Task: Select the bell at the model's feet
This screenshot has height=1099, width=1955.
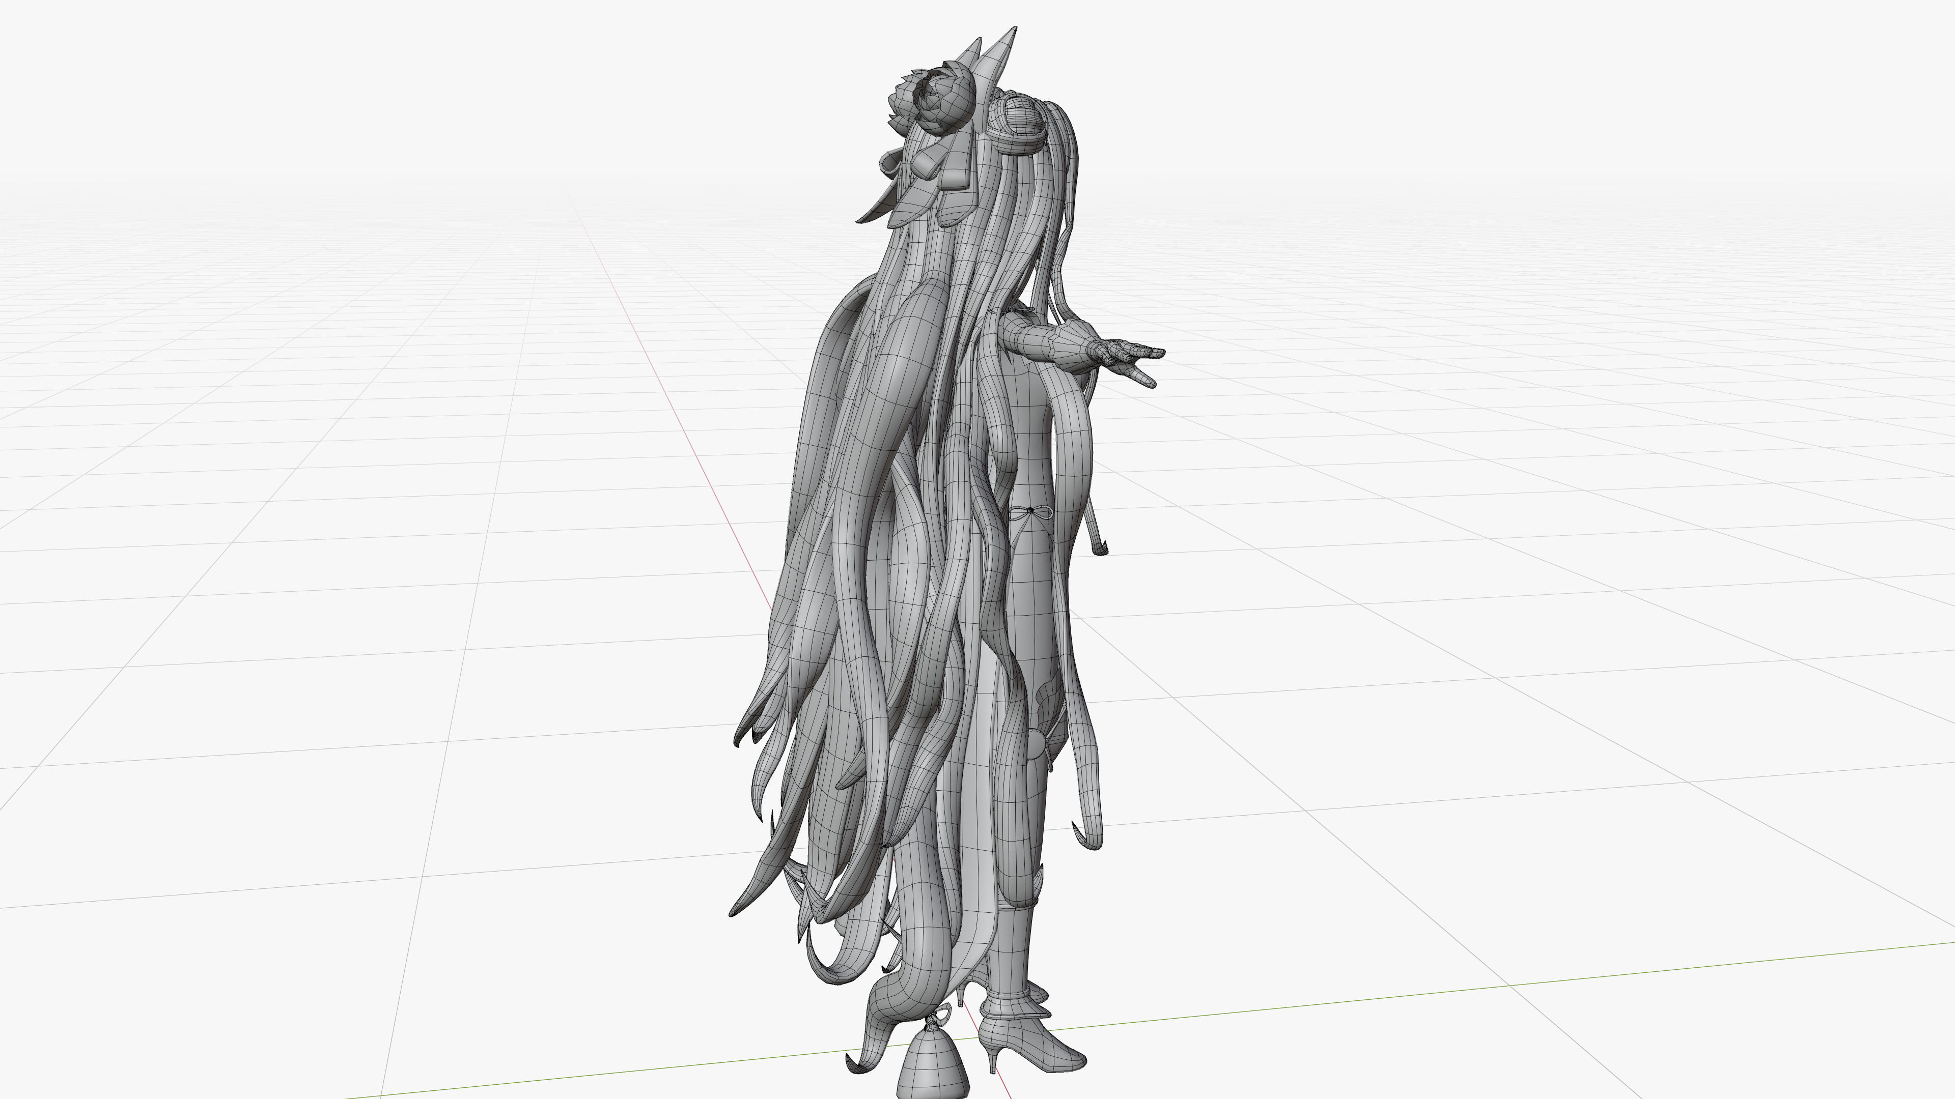Action: click(934, 1064)
